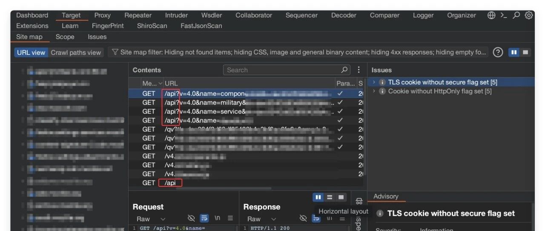Open the Collaborator tab
The height and width of the screenshot is (231, 545).
tap(254, 15)
